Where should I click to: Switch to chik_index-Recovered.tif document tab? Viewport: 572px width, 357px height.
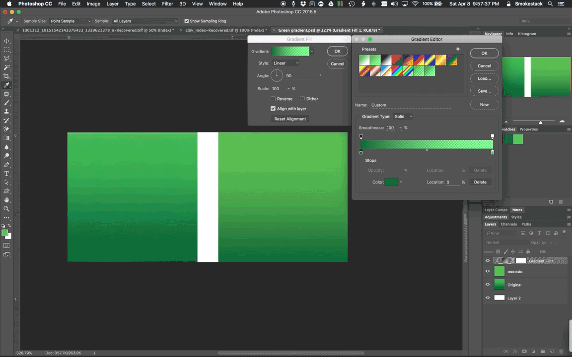[x=226, y=30]
